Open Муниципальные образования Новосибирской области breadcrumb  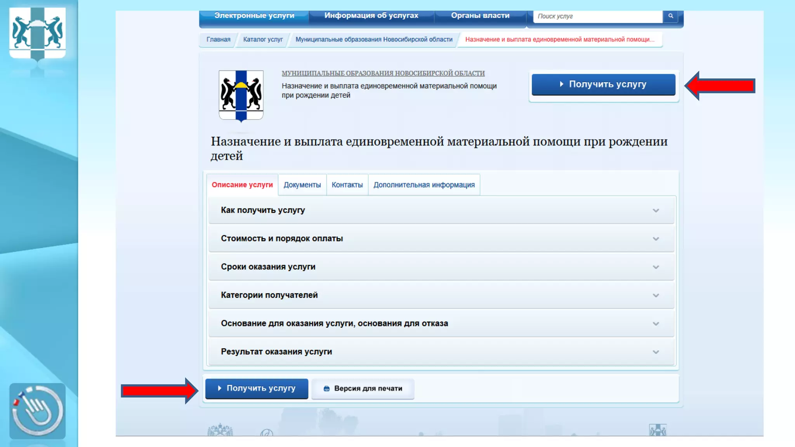pos(374,39)
